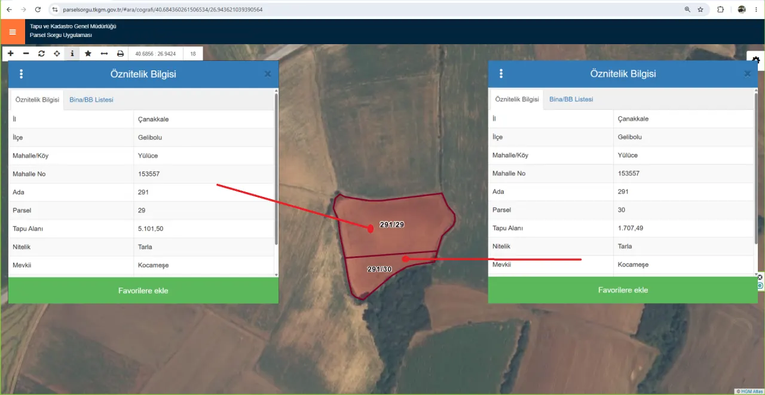
Task: Open the orange hamburger menu
Action: pyautogui.click(x=13, y=32)
